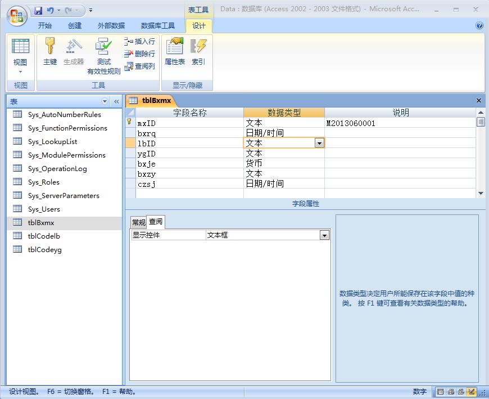
Task: Switch to Datasheet view from status bar
Action: tap(440, 392)
